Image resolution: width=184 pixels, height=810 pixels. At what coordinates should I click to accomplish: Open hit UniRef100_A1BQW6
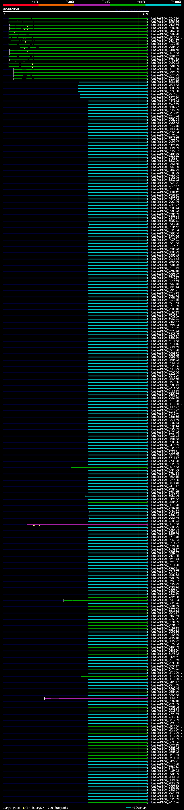coord(165,28)
